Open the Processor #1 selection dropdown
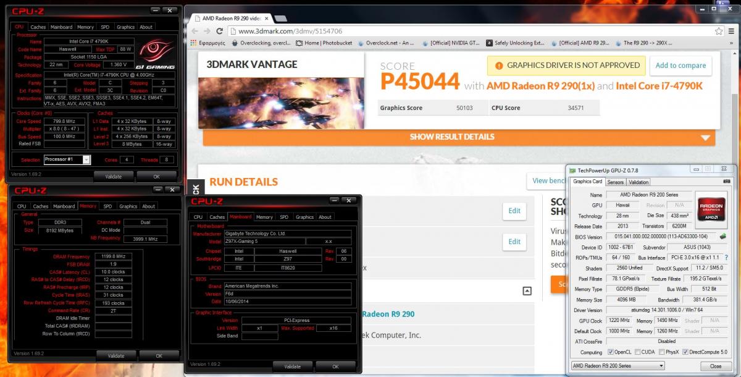Viewport: 741px width, 377px height. click(67, 159)
